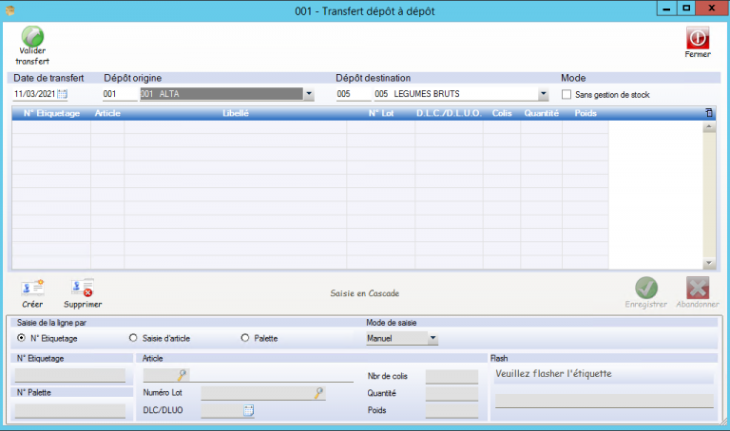Screen dimensions: 730x431
Task: Enable Sans gestion de stock checkbox
Action: point(567,94)
